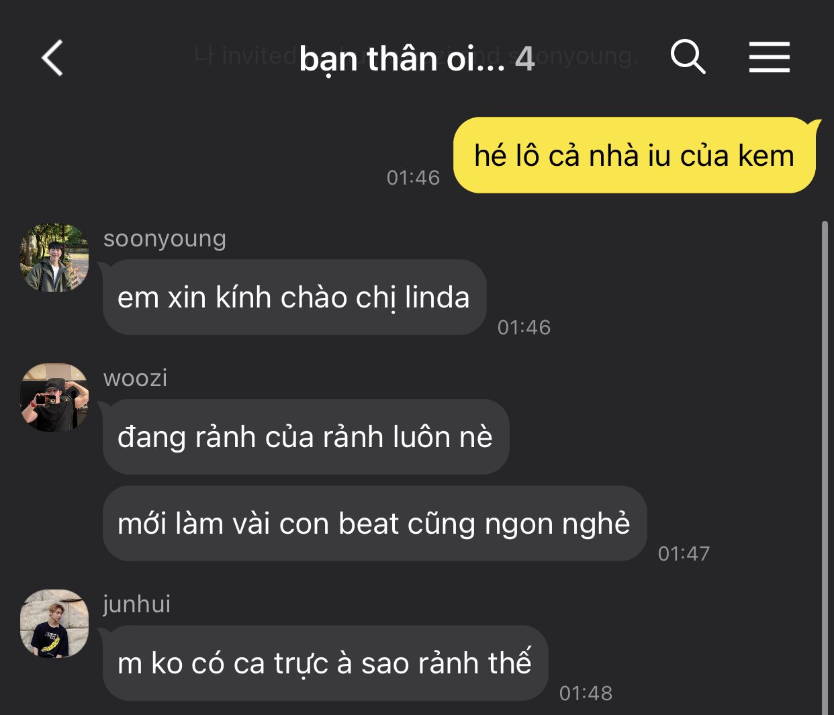The width and height of the screenshot is (834, 715).
Task: Select message 'đang rảnh của rảnh luôn nè'
Action: (x=306, y=437)
